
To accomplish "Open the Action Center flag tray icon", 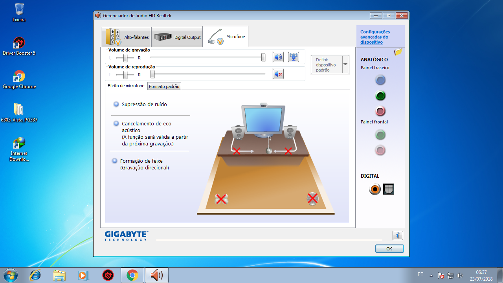I will [x=441, y=276].
